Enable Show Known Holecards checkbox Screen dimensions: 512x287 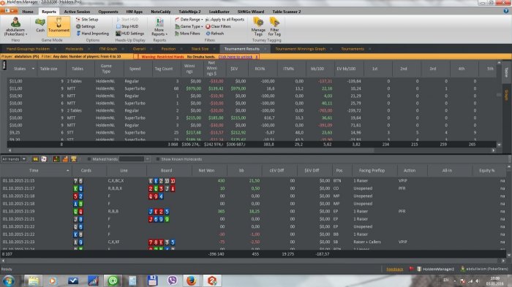[158, 159]
